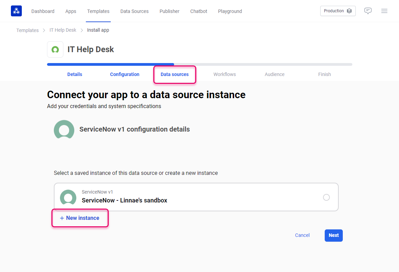Click the IT Help Desk app icon
This screenshot has width=399, height=272.
click(x=55, y=49)
